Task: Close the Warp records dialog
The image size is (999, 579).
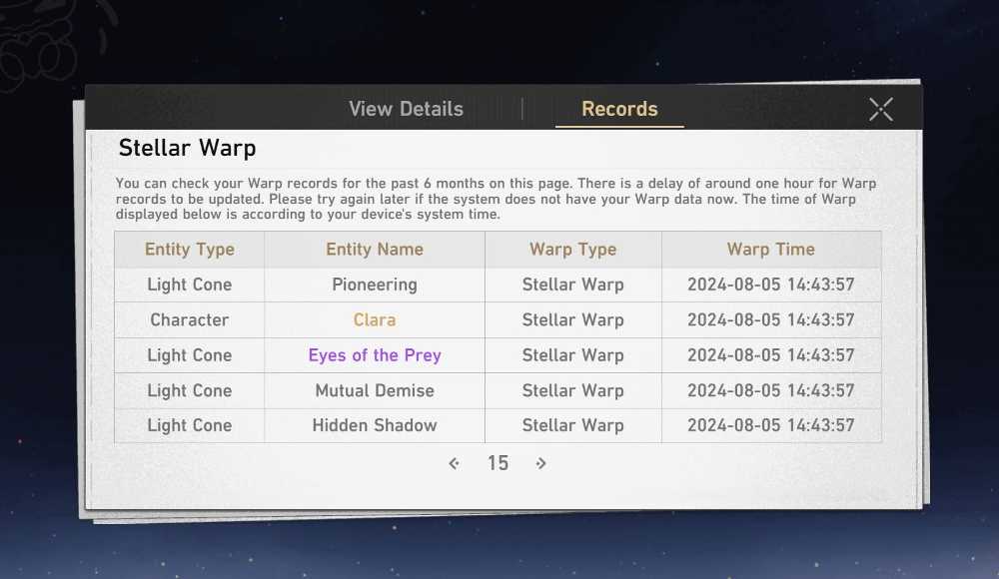Action: tap(881, 110)
